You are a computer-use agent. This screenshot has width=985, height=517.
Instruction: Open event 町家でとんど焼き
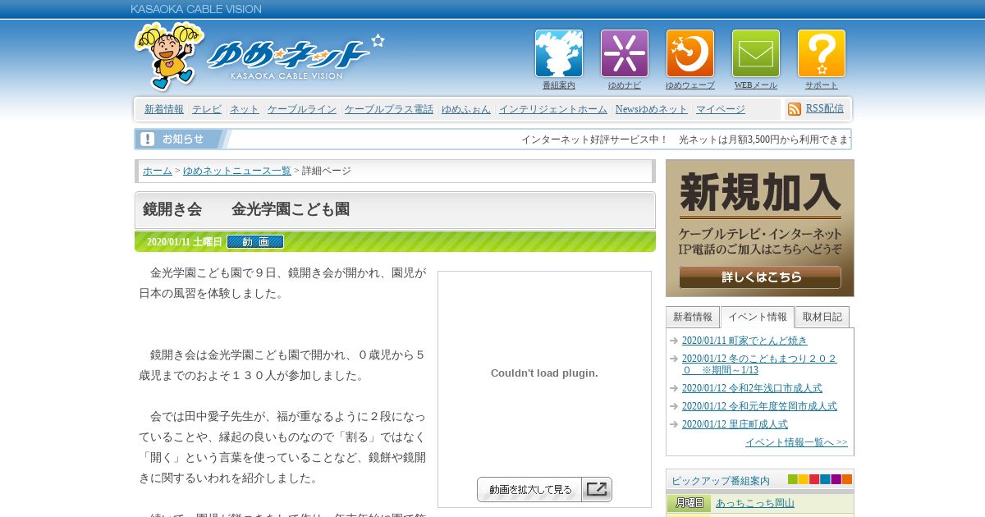coord(744,340)
